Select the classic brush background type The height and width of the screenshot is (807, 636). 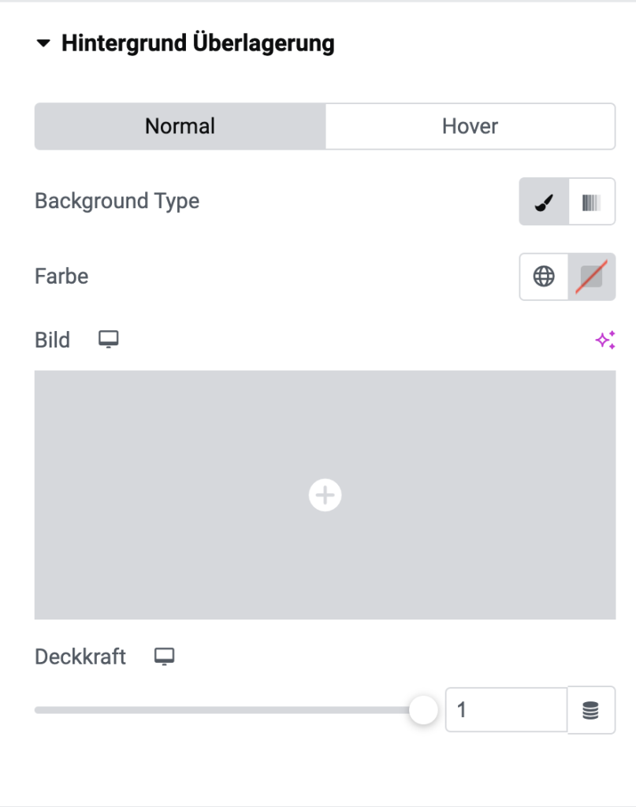544,202
